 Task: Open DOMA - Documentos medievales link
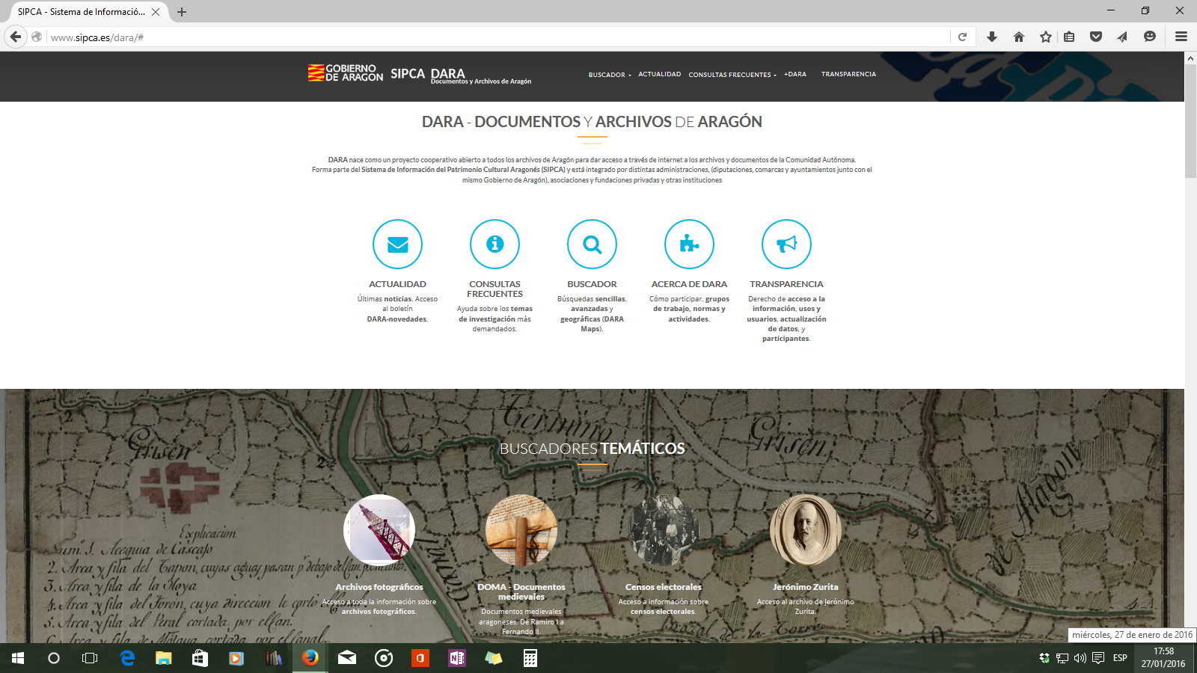(x=521, y=591)
